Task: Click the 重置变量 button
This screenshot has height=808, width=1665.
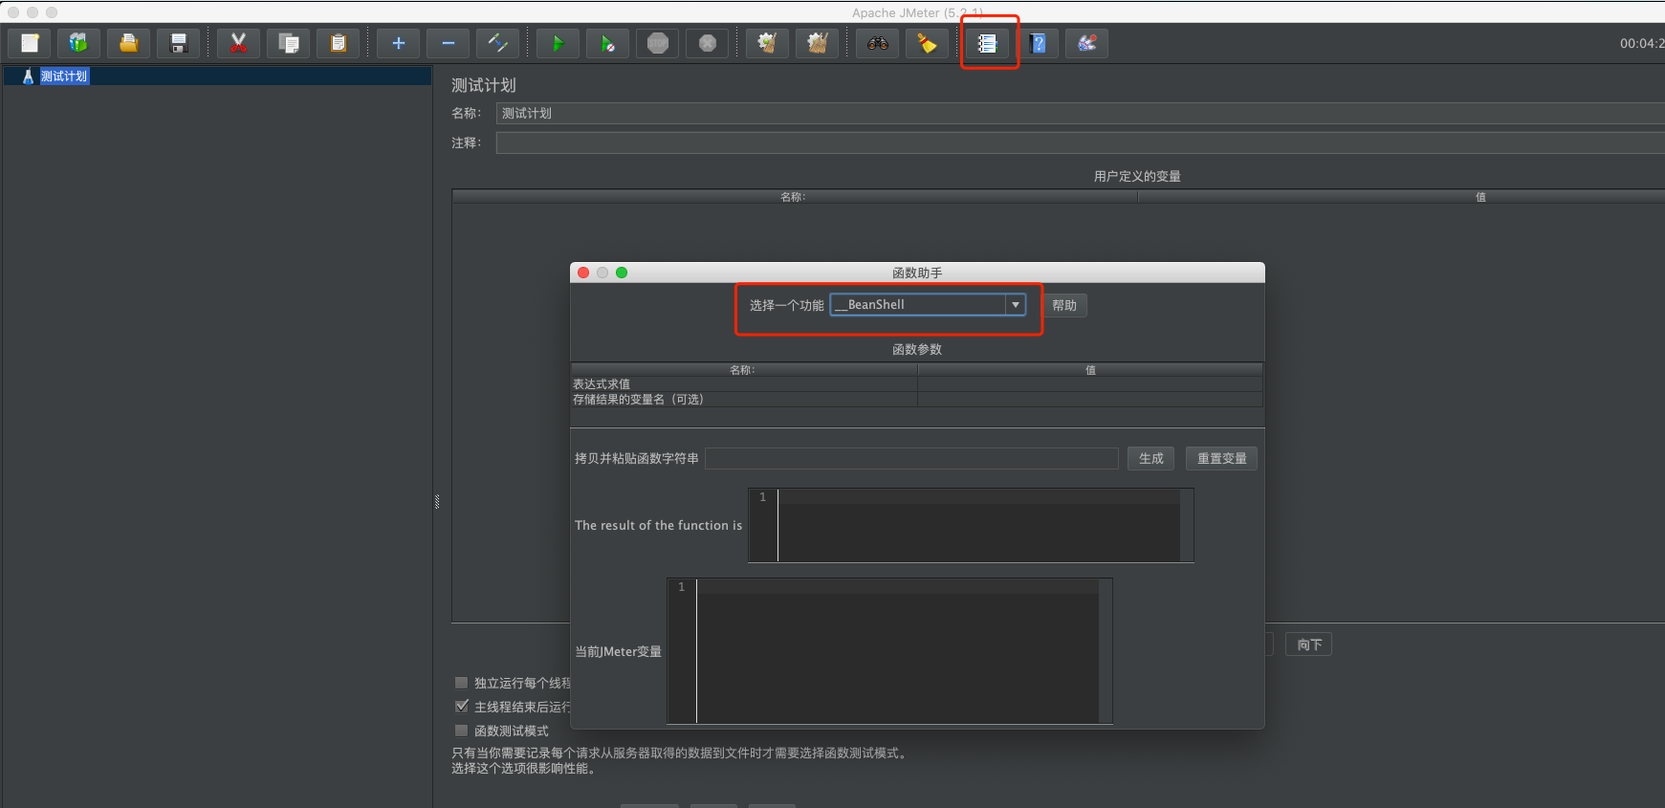Action: pos(1221,458)
